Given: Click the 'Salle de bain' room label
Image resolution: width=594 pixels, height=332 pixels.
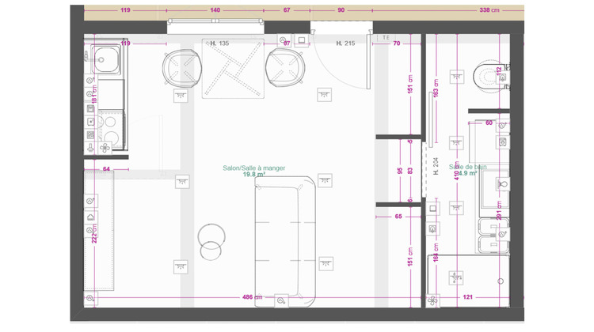Looking at the screenshot, I should click(468, 167).
